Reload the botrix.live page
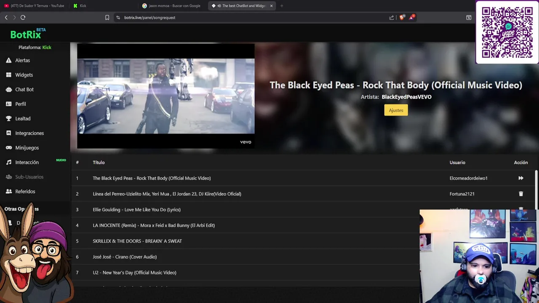 click(x=23, y=17)
